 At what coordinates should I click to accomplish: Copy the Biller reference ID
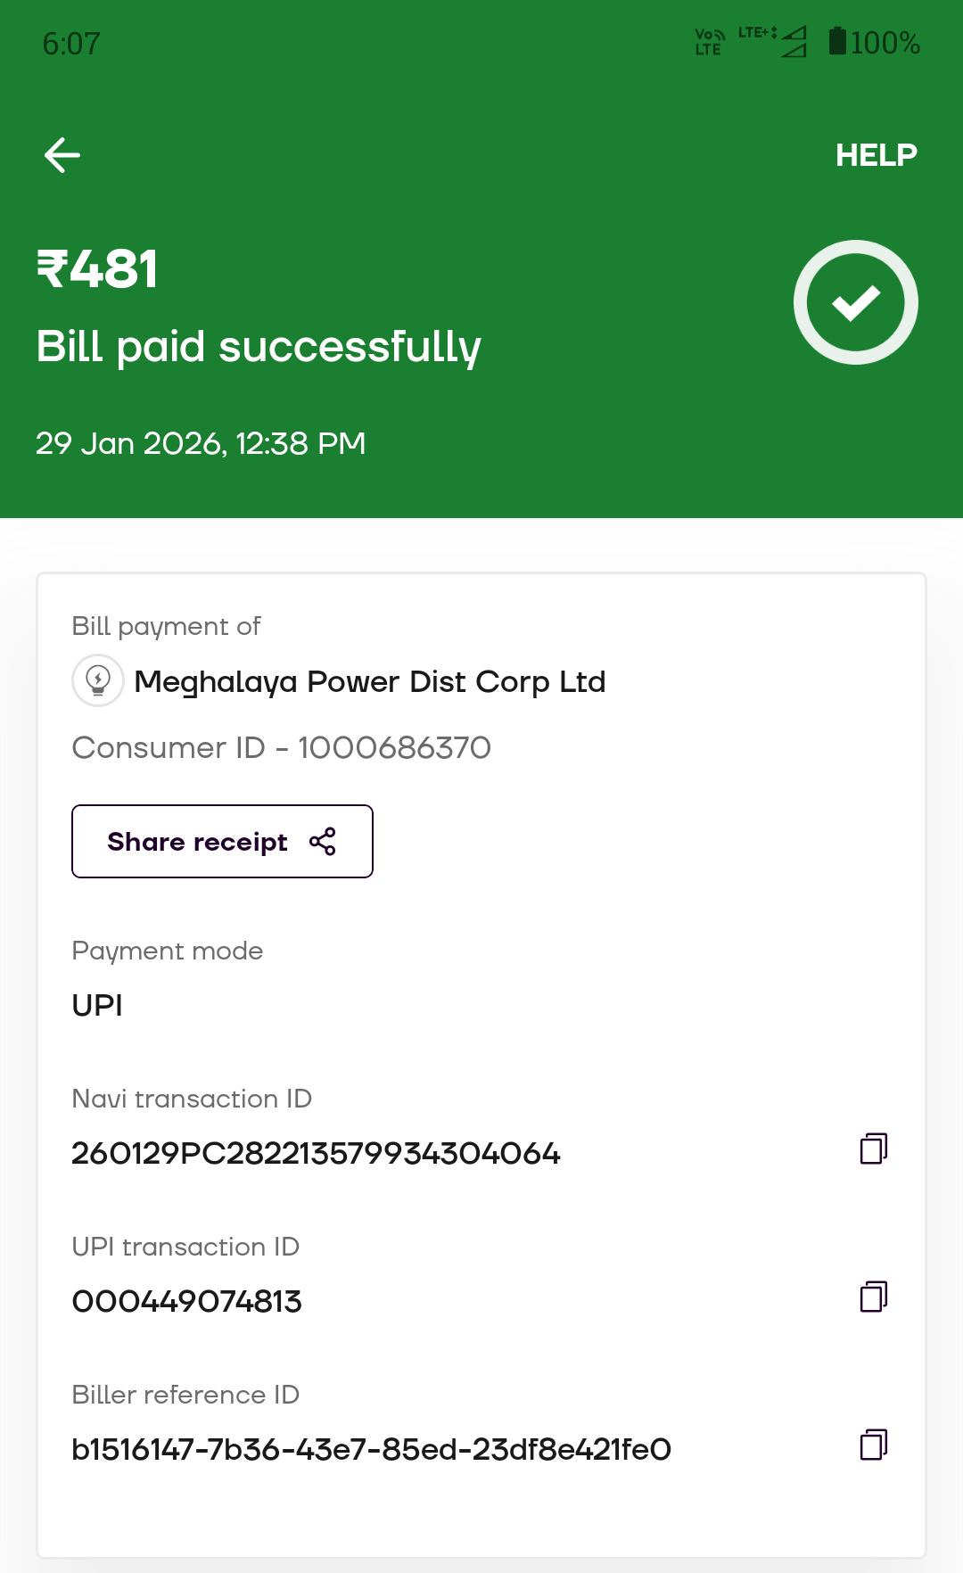(x=873, y=1445)
